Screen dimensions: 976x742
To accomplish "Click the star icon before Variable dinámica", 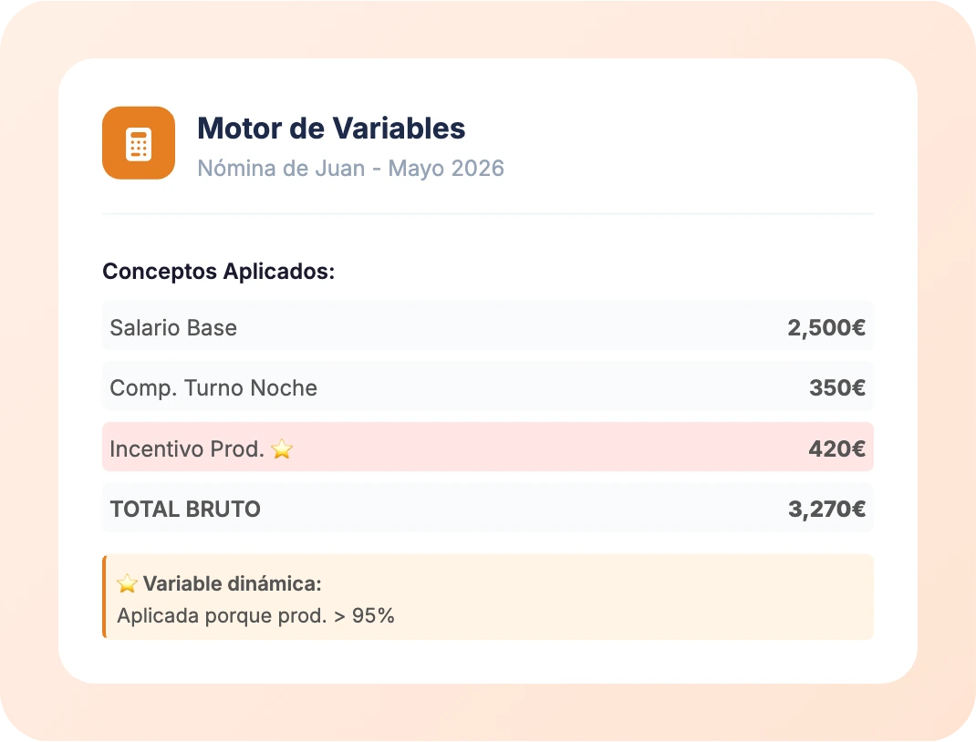I will point(127,584).
